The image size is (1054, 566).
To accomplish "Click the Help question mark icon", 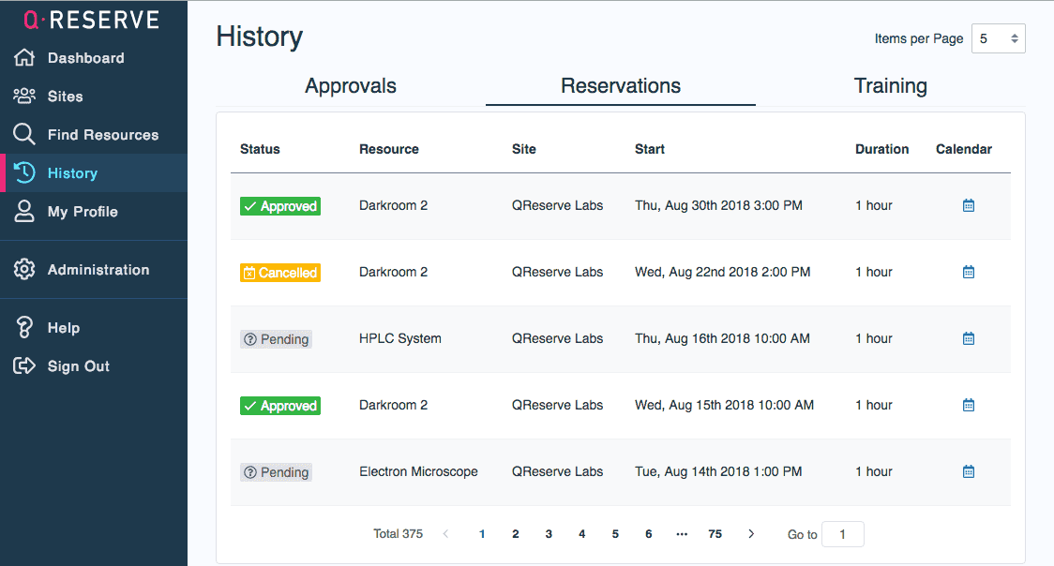I will 24,328.
